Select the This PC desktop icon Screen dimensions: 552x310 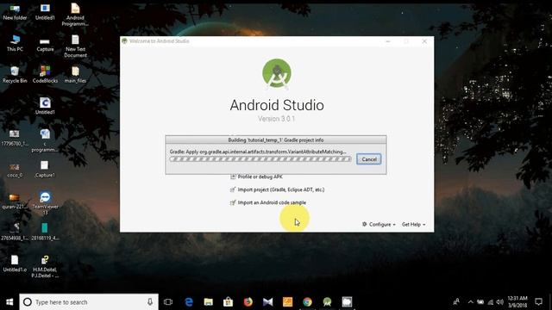(x=15, y=44)
